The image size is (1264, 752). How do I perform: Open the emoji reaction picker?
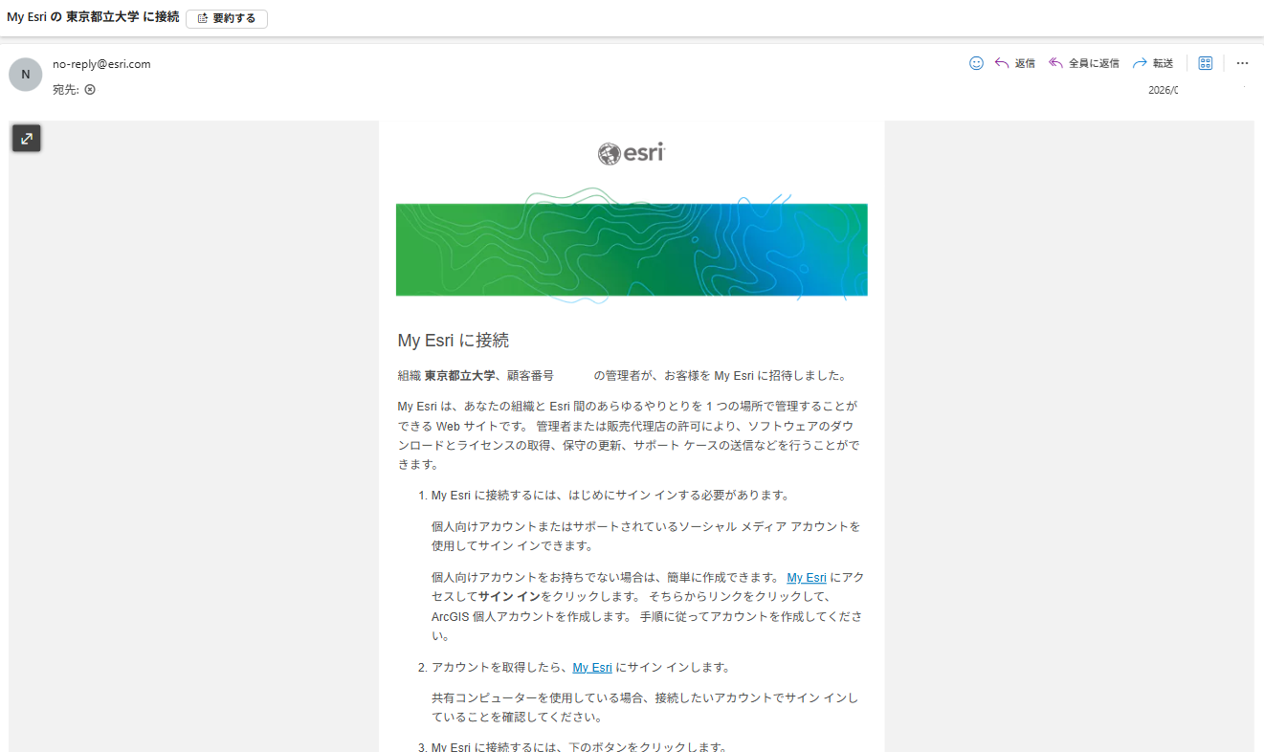976,63
